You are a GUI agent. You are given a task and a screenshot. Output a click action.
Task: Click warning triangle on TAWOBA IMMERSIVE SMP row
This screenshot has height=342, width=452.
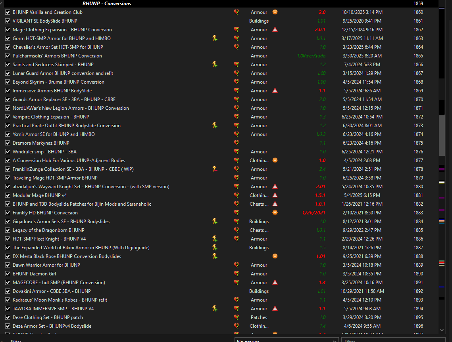coord(275,309)
